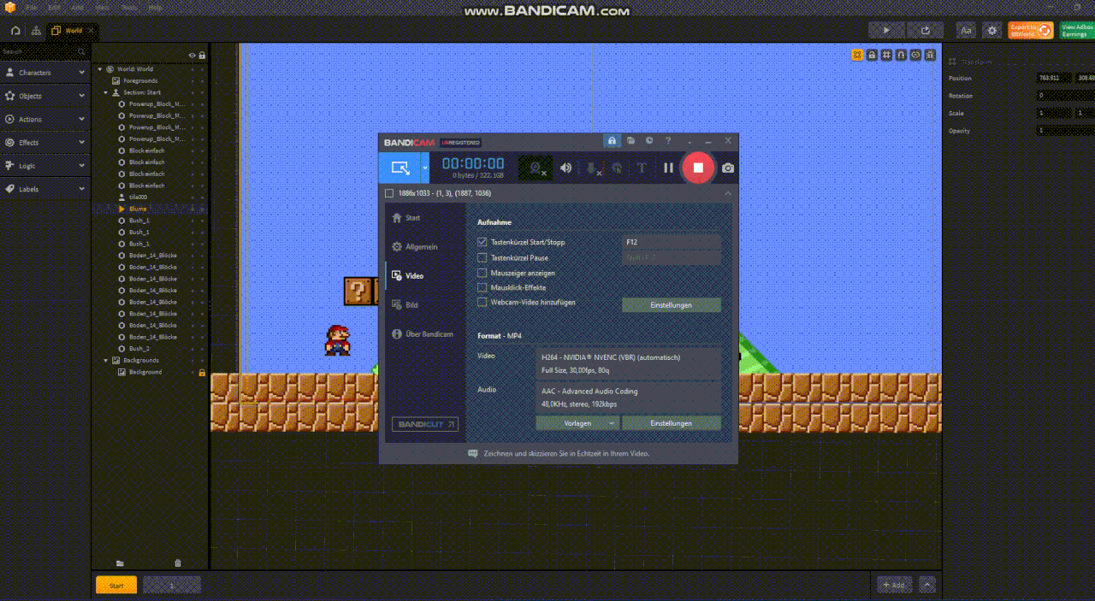Expand the Characters category

[44, 73]
